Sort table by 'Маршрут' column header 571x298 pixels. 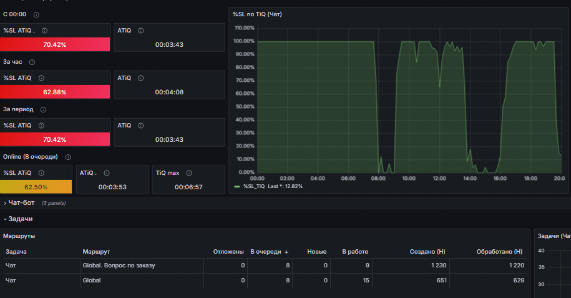coord(96,252)
